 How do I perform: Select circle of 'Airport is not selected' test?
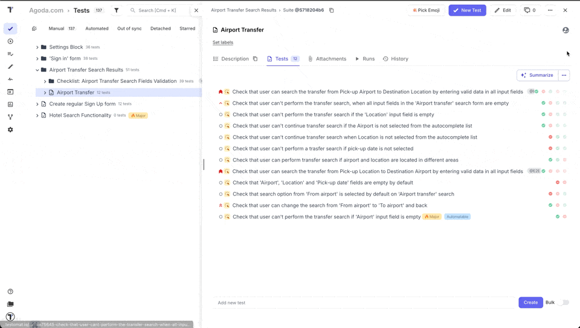(221, 126)
